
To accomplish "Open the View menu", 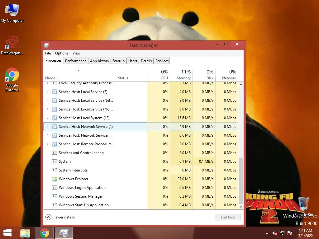I will 77,53.
